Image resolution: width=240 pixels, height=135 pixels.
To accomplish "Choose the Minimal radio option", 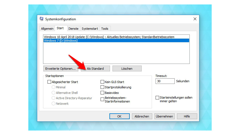I will (53, 87).
